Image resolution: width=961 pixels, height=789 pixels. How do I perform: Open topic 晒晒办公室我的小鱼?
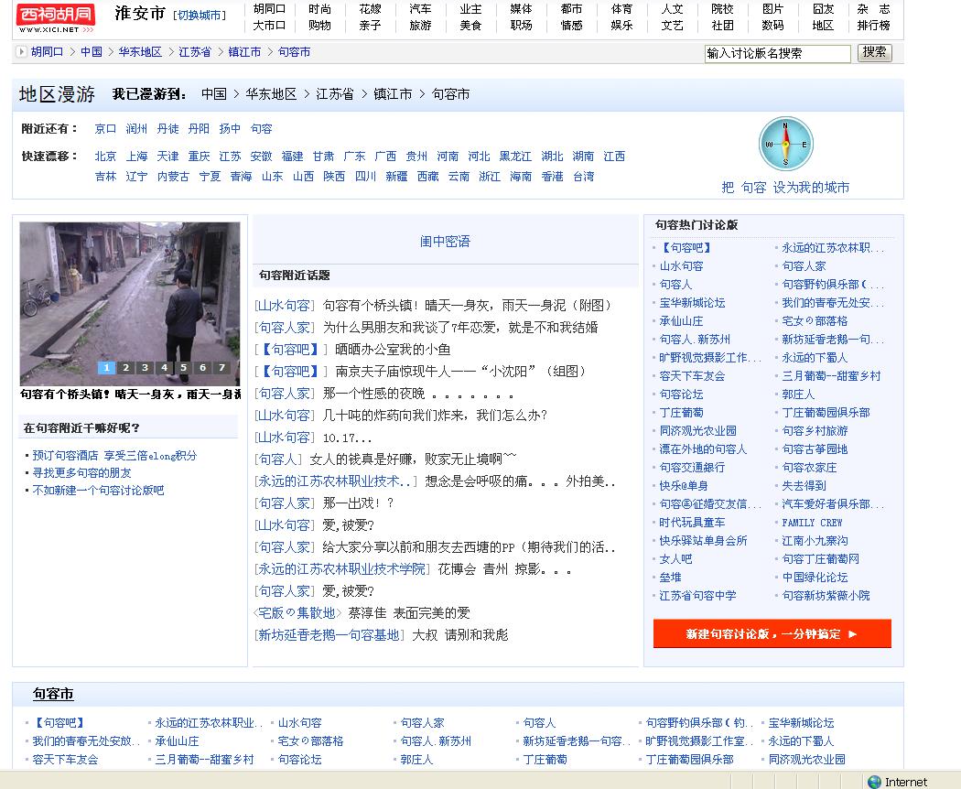(x=393, y=350)
